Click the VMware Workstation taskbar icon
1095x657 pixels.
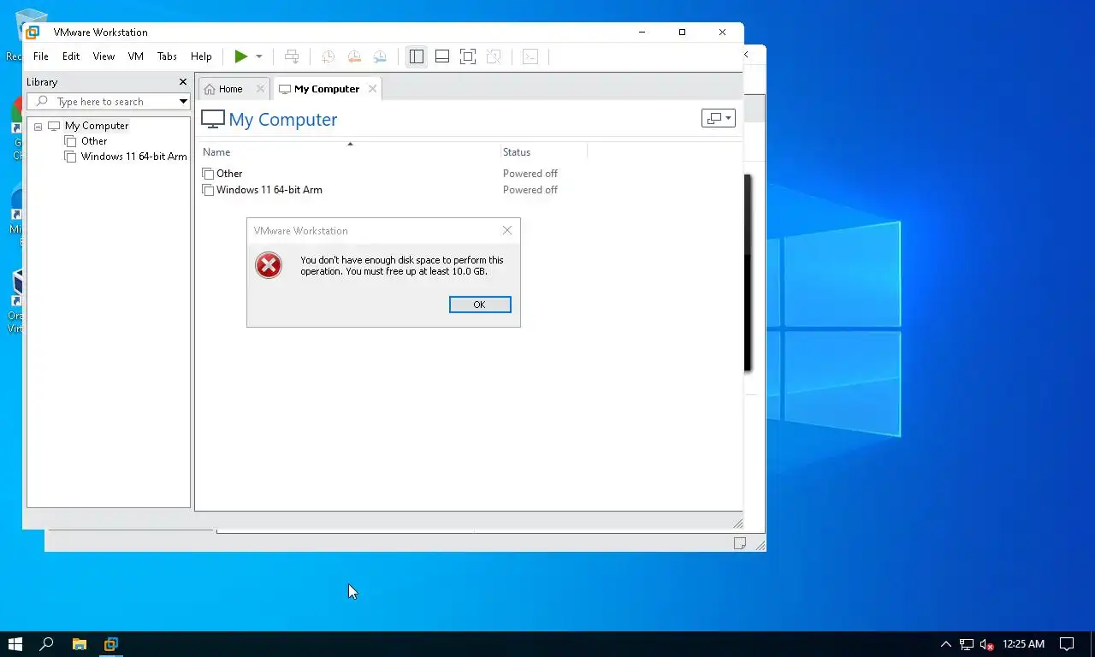(111, 644)
